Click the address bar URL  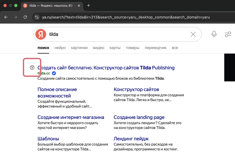126,17
